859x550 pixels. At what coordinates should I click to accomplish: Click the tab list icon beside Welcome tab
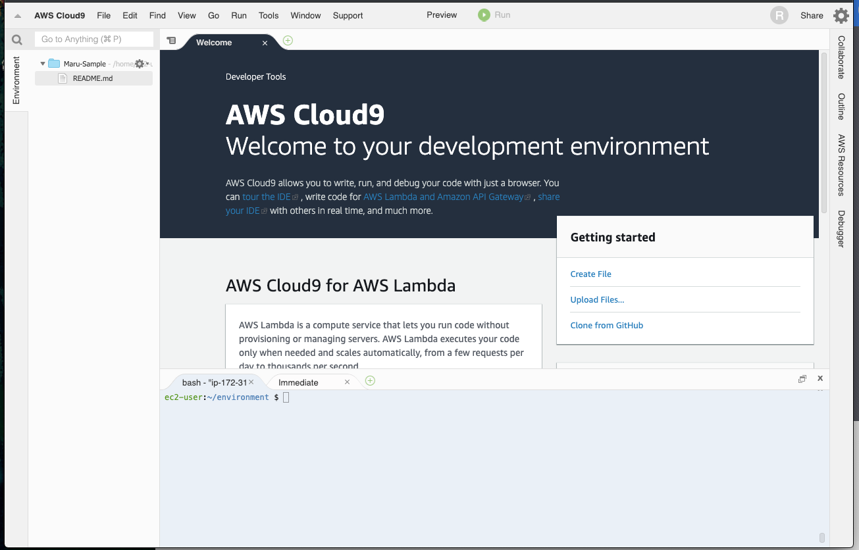tap(171, 41)
